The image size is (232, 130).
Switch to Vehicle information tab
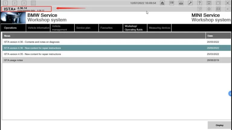(x=38, y=28)
